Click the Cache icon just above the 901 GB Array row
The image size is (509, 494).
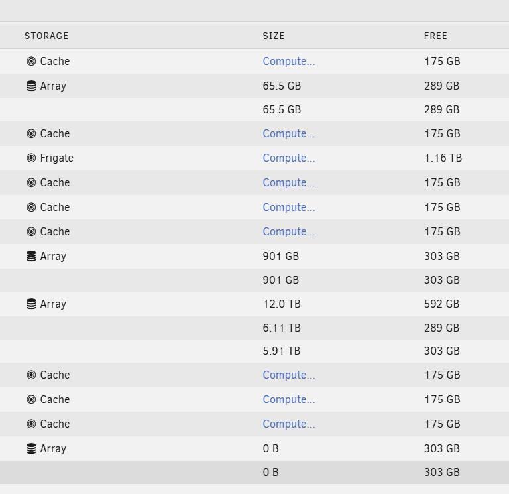(x=31, y=231)
